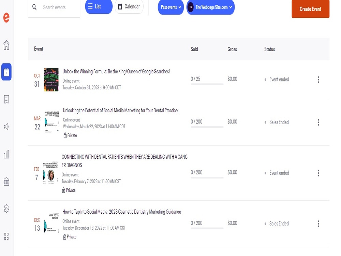This screenshot has width=341, height=256.
Task: Open Connecting With Dental Patients event
Action: point(124,161)
